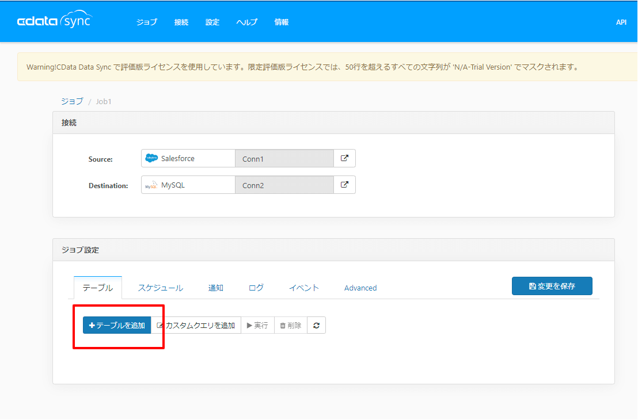Viewport: 638px width, 420px height.
Task: Go to ジョブ breadcrumb link
Action: [x=72, y=101]
